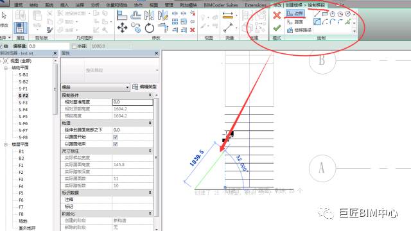The height and width of the screenshot is (231, 411).
Task: Close the 属性 properties panel
Action: click(157, 53)
